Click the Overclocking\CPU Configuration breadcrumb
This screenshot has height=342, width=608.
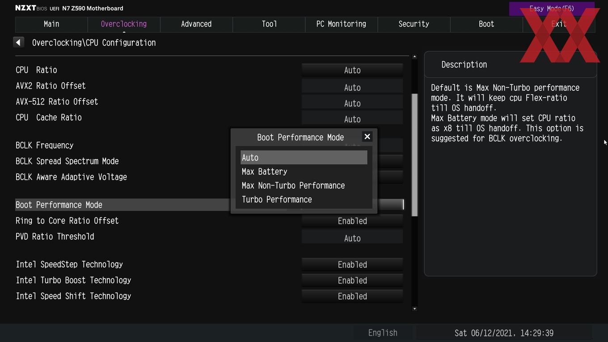[94, 43]
